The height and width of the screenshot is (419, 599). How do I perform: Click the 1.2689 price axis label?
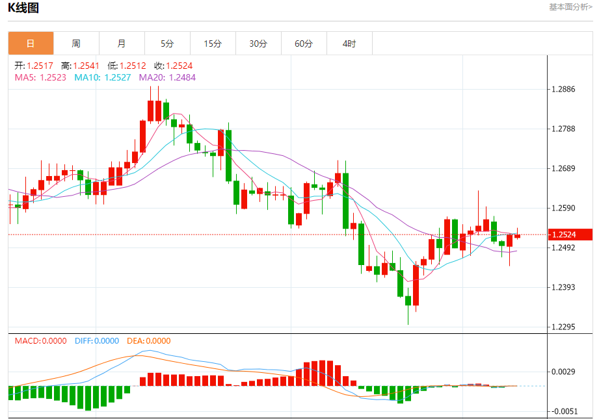click(x=563, y=169)
